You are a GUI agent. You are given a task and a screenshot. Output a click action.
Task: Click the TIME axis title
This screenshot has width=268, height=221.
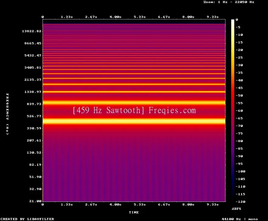[x=134, y=212]
